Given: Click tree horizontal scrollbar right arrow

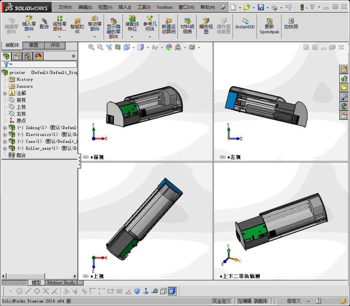Looking at the screenshot, I should tap(75, 276).
